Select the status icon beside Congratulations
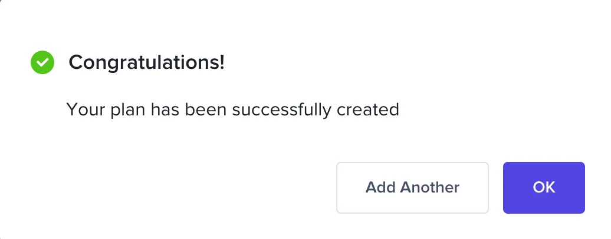 click(42, 62)
